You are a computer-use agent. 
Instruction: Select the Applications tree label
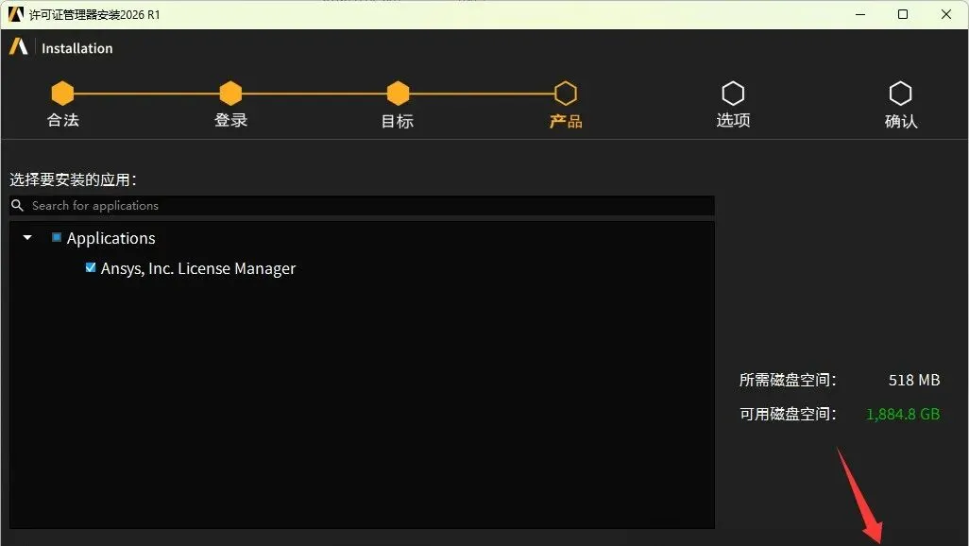click(111, 238)
